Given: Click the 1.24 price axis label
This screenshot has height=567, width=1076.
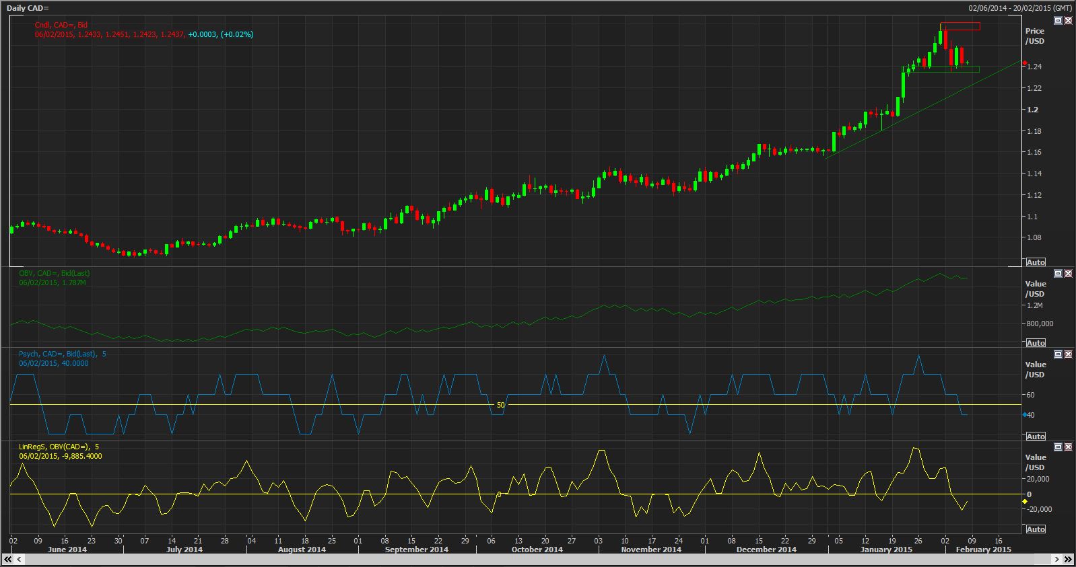Looking at the screenshot, I should coord(1034,67).
